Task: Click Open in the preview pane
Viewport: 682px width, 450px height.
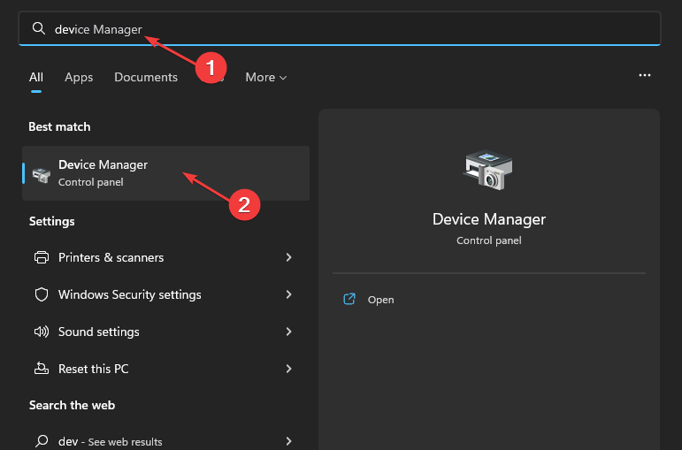Action: tap(380, 300)
